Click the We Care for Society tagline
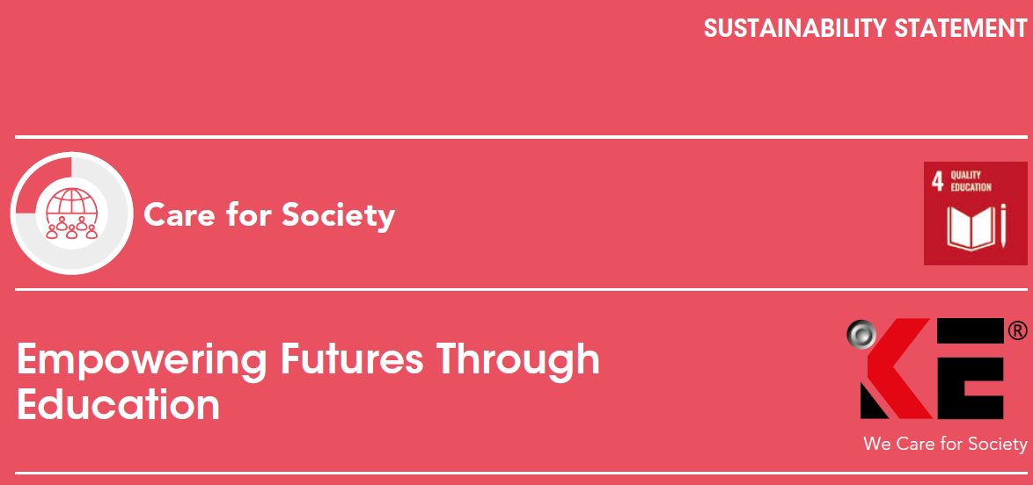1033x485 pixels. coord(945,444)
